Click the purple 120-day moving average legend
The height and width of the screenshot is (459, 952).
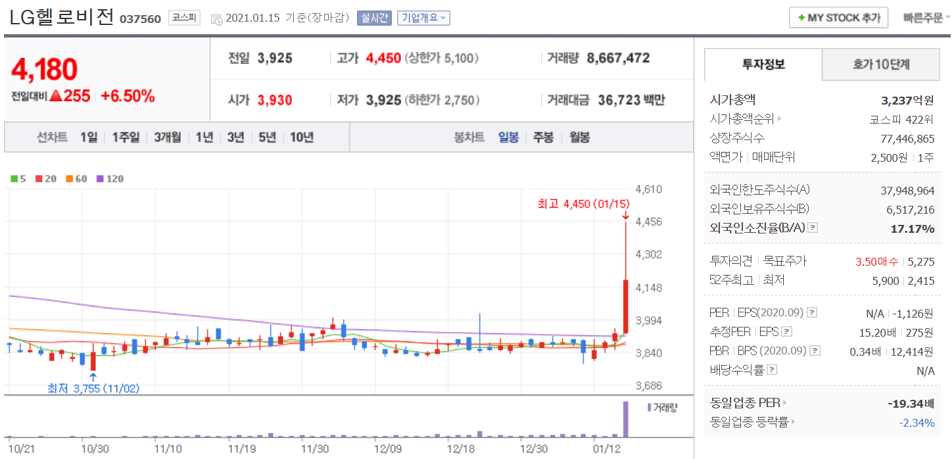tap(110, 179)
